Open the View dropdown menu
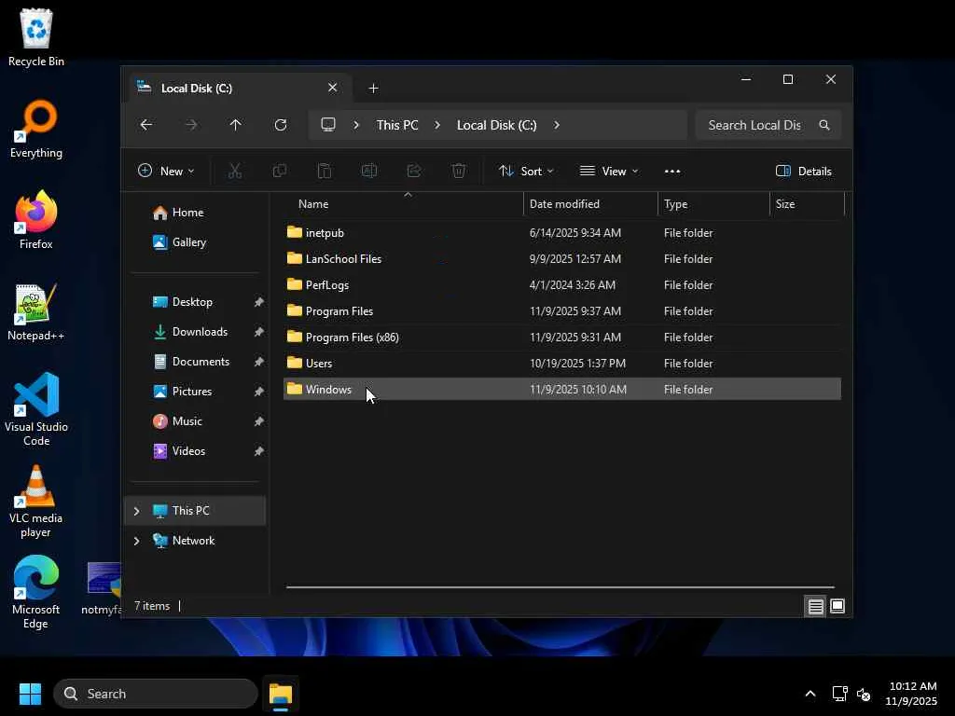 click(609, 171)
